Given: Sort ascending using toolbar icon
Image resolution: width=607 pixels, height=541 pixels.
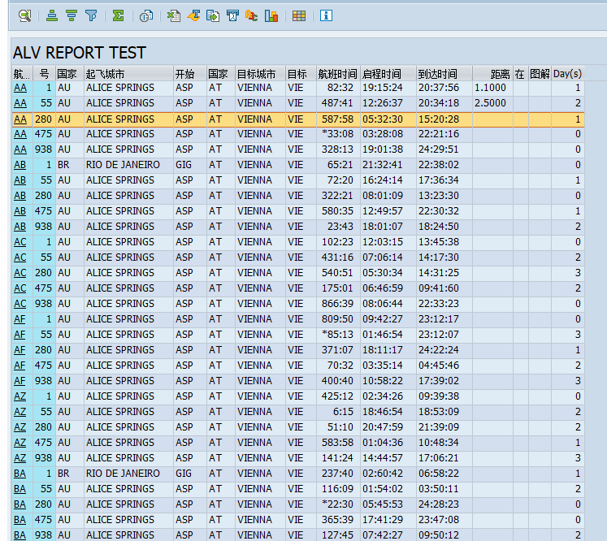Looking at the screenshot, I should pos(52,16).
